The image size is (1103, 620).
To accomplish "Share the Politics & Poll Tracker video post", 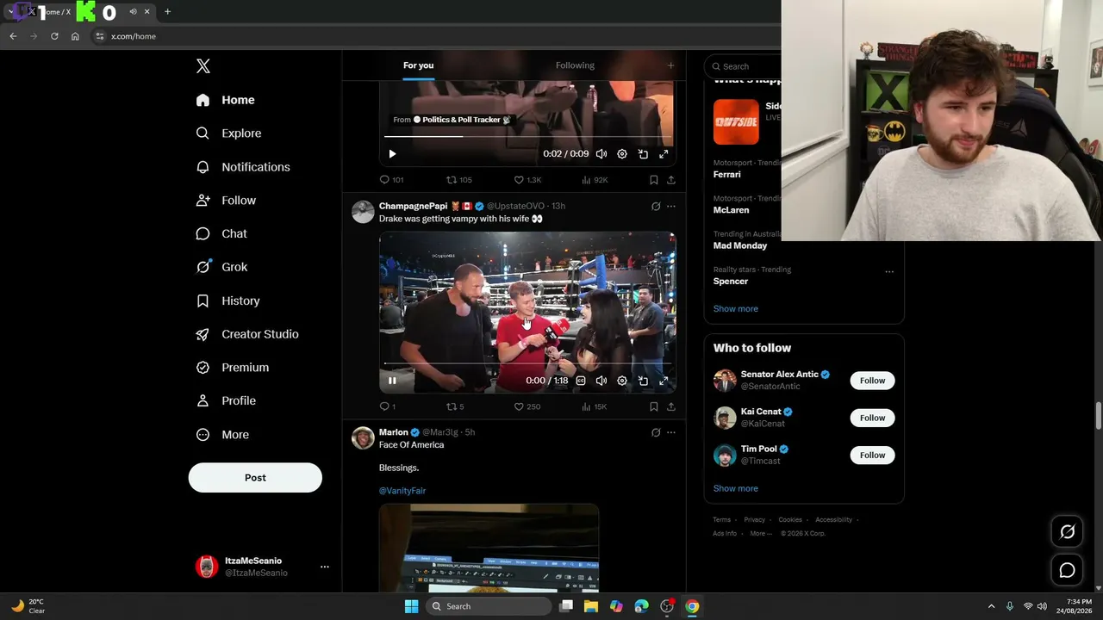I will point(670,180).
